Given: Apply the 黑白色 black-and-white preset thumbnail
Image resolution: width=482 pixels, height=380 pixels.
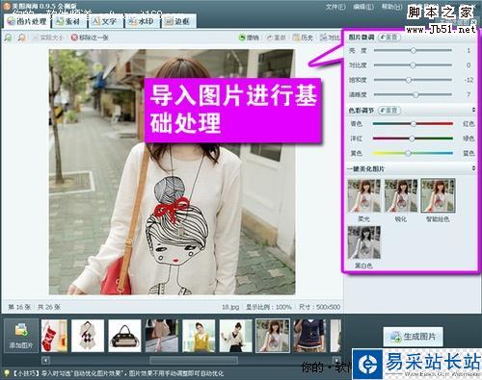Looking at the screenshot, I should pos(364,242).
